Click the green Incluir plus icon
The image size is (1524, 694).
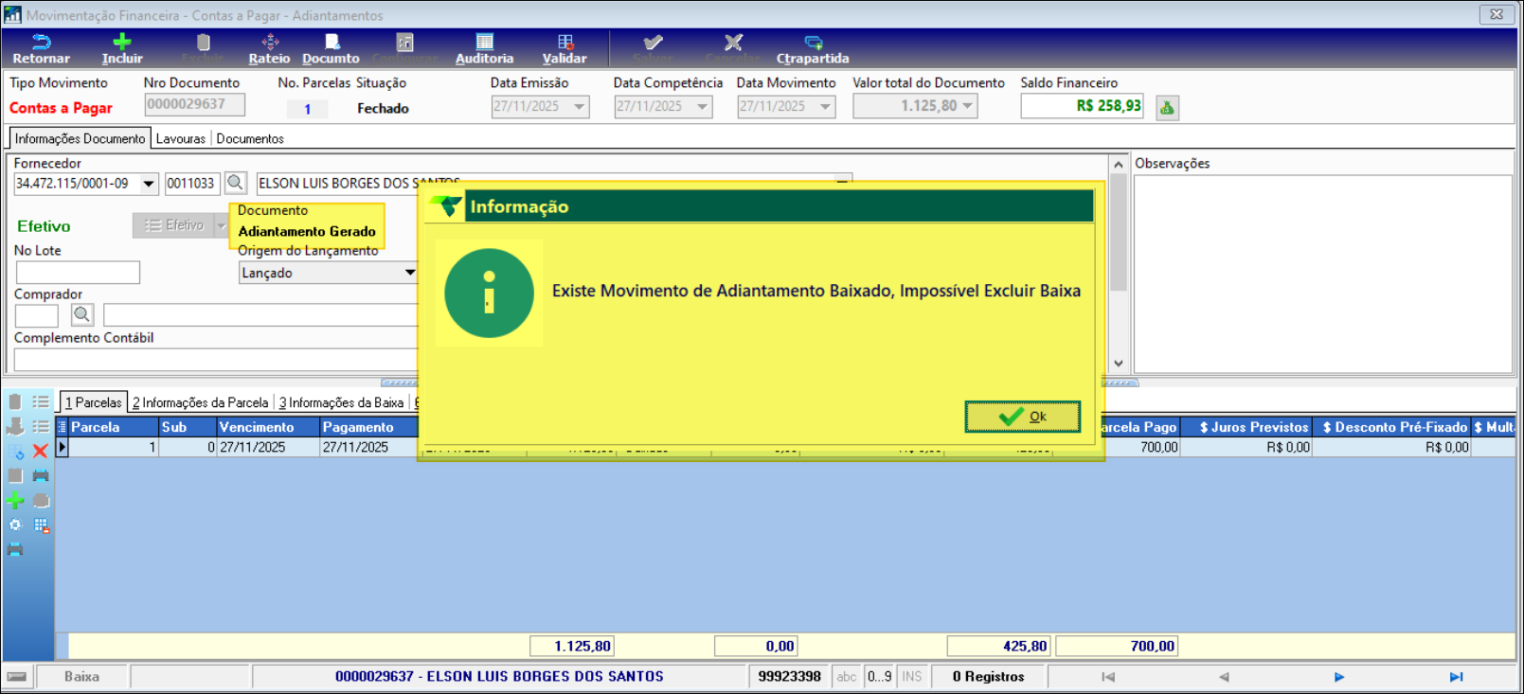[x=122, y=49]
